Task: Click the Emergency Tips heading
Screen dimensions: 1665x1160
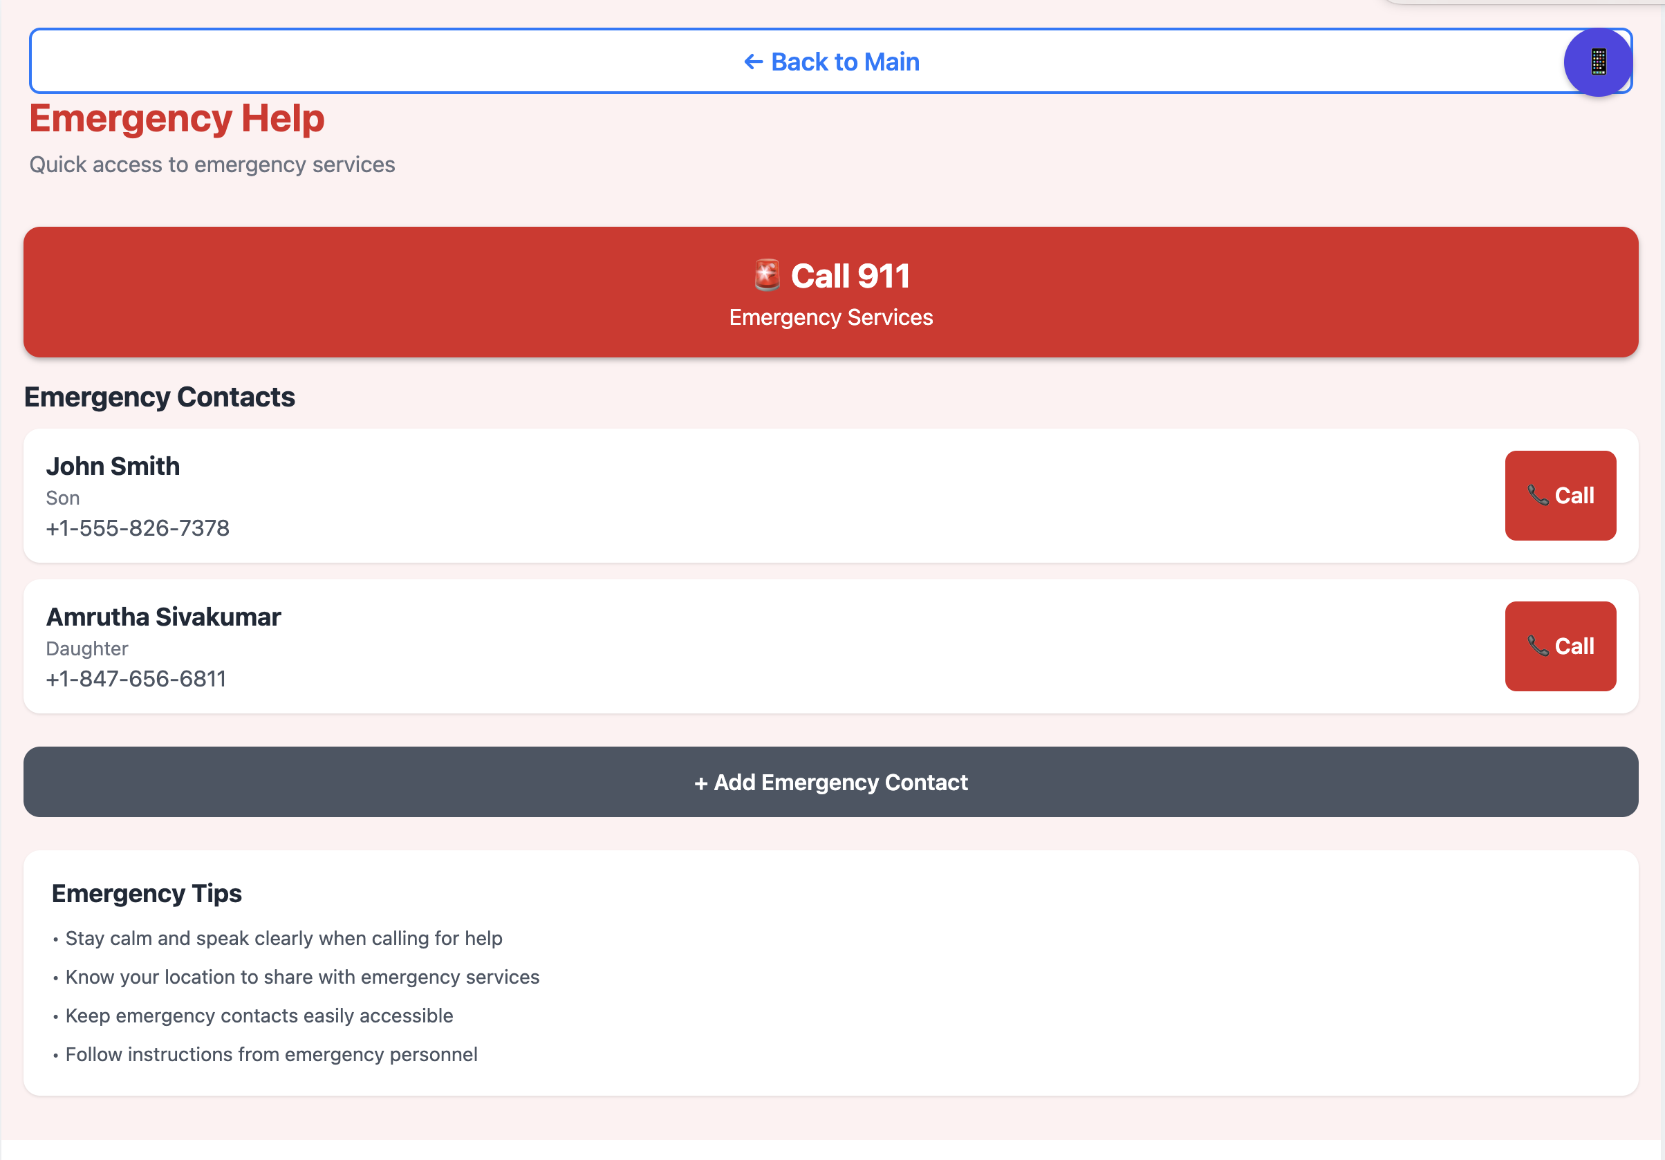Action: [147, 893]
